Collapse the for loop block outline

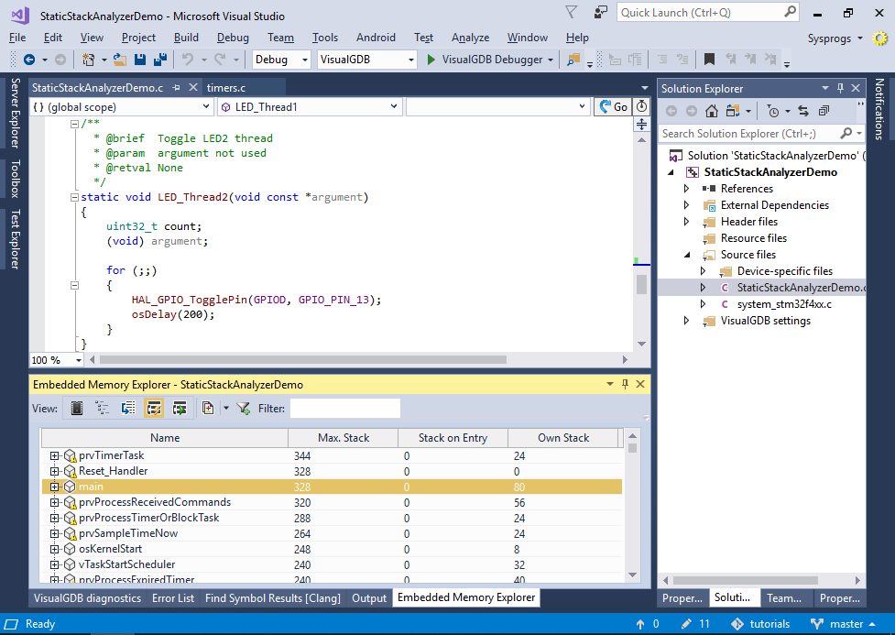tap(74, 285)
